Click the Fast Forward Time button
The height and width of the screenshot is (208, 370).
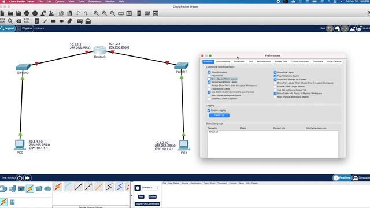coord(27,178)
